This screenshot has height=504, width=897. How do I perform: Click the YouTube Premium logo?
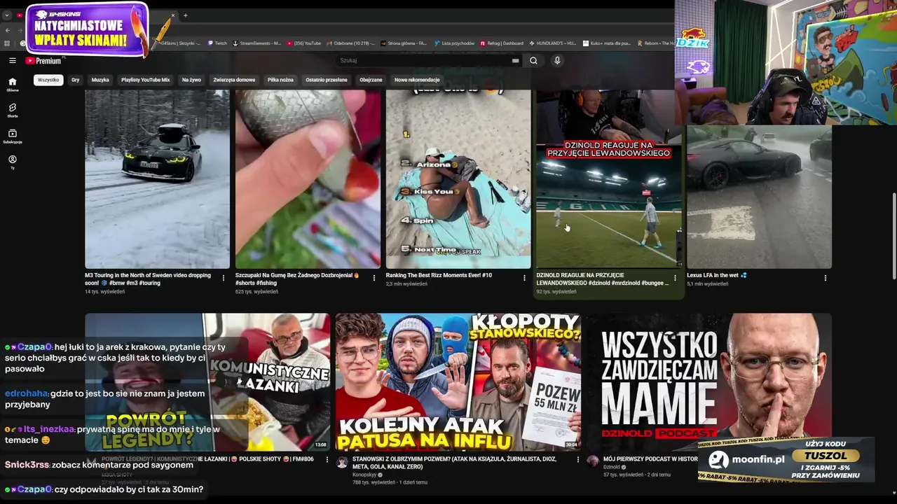coord(43,61)
